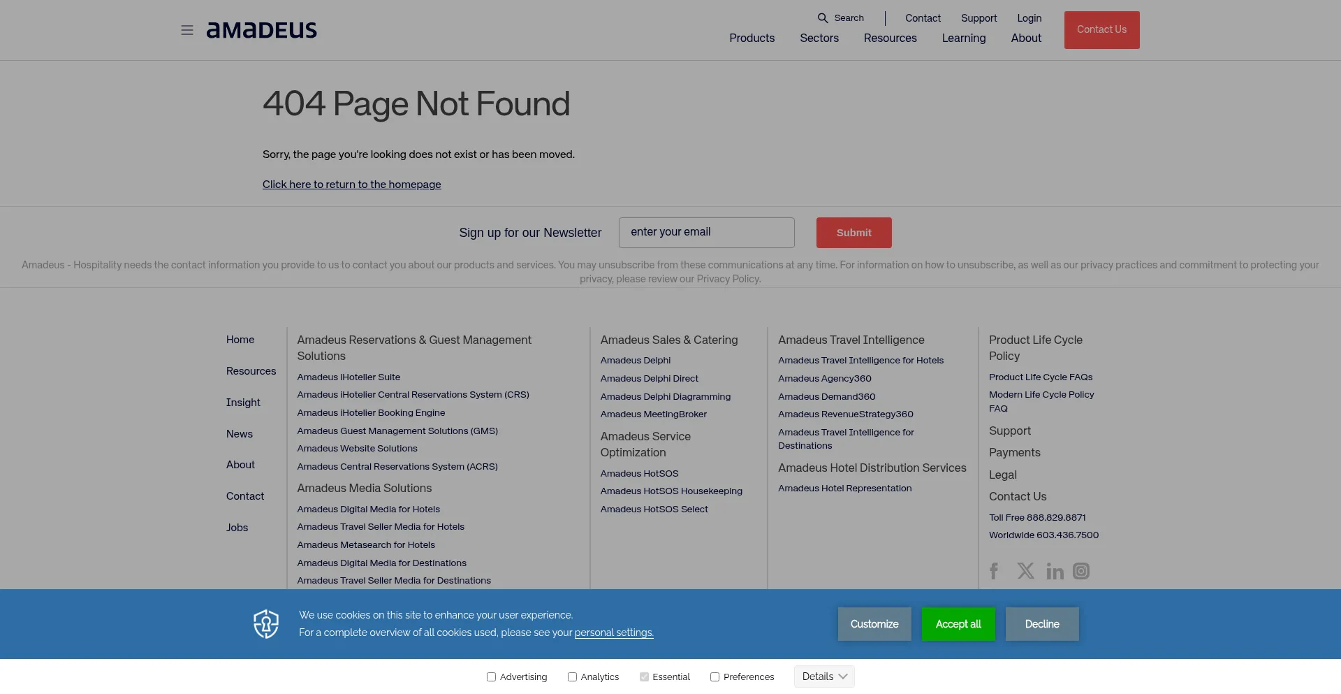
Task: Open Amadeus iHotelier Booking Engine link
Action: (371, 413)
